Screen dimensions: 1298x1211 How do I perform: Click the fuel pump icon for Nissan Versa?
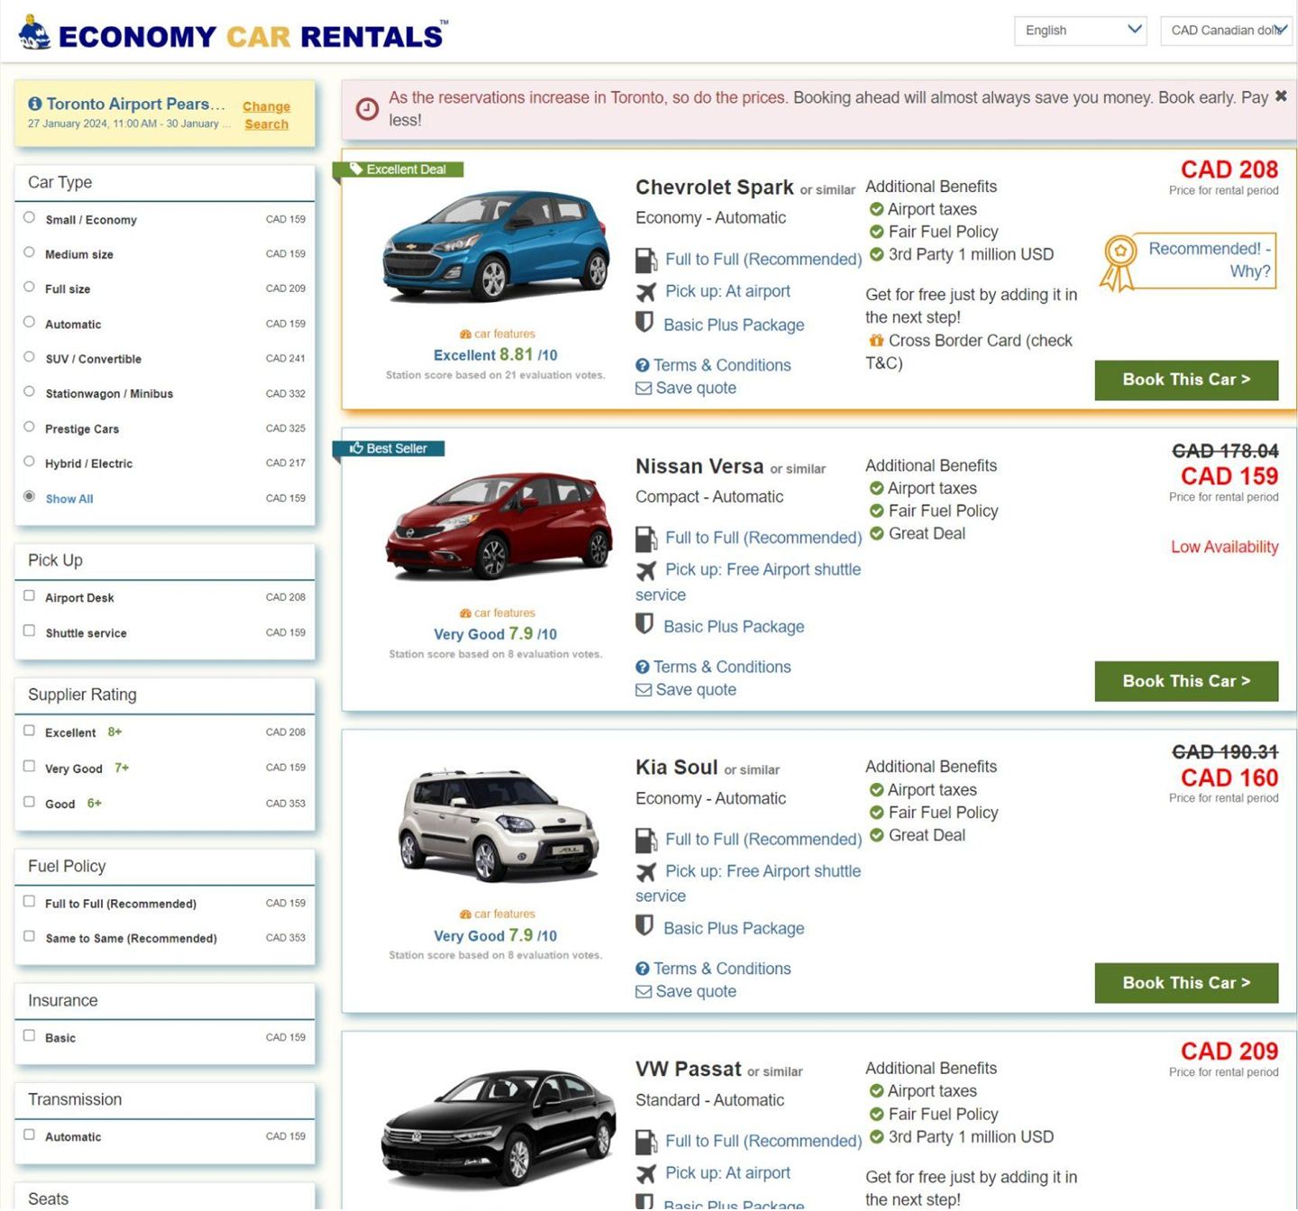(646, 539)
